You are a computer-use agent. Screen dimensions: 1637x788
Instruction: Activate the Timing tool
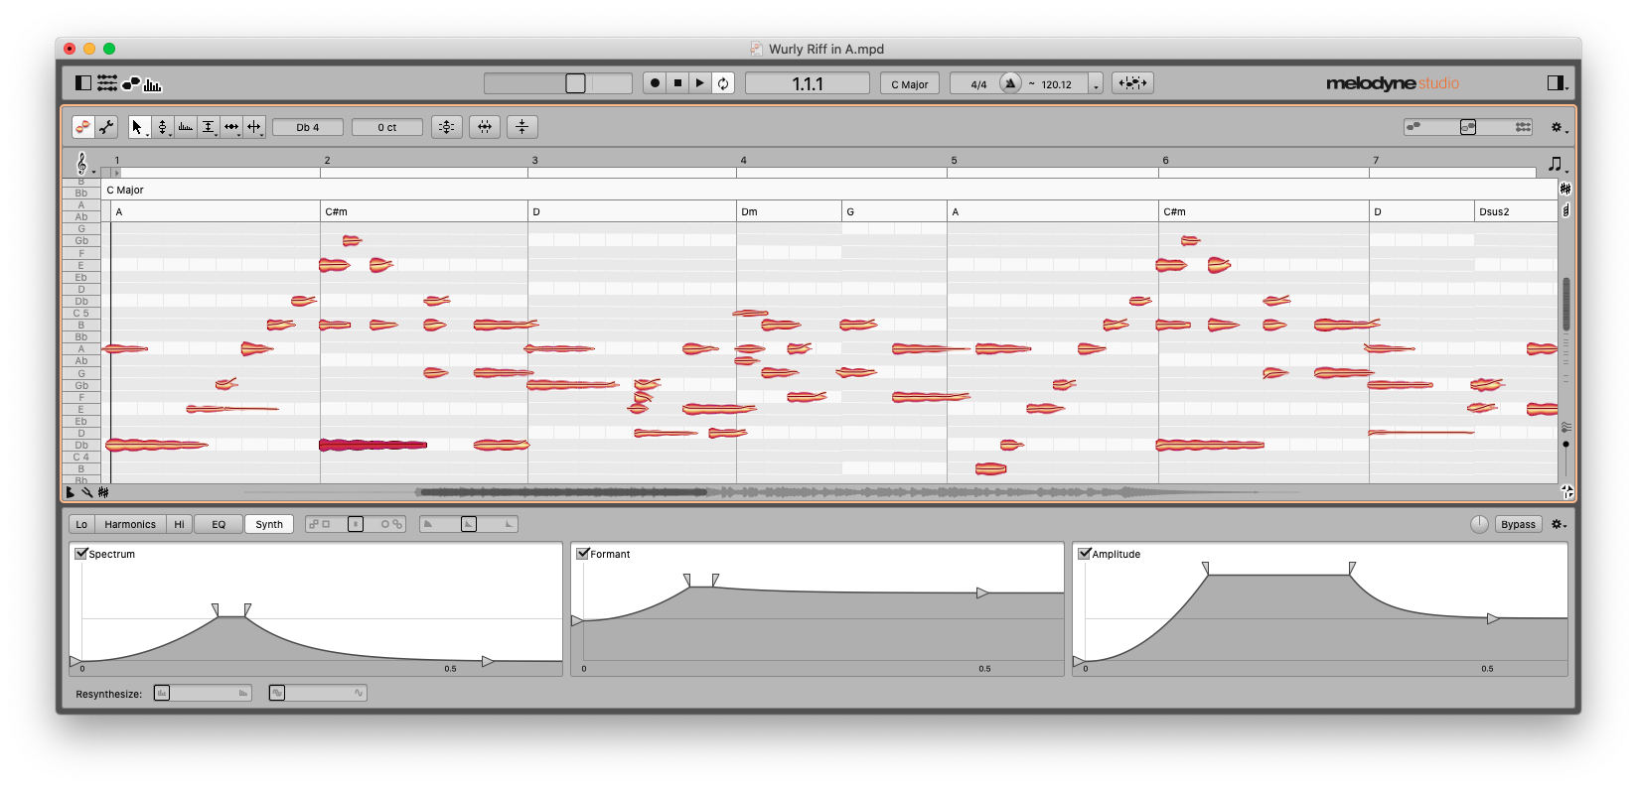pyautogui.click(x=231, y=127)
